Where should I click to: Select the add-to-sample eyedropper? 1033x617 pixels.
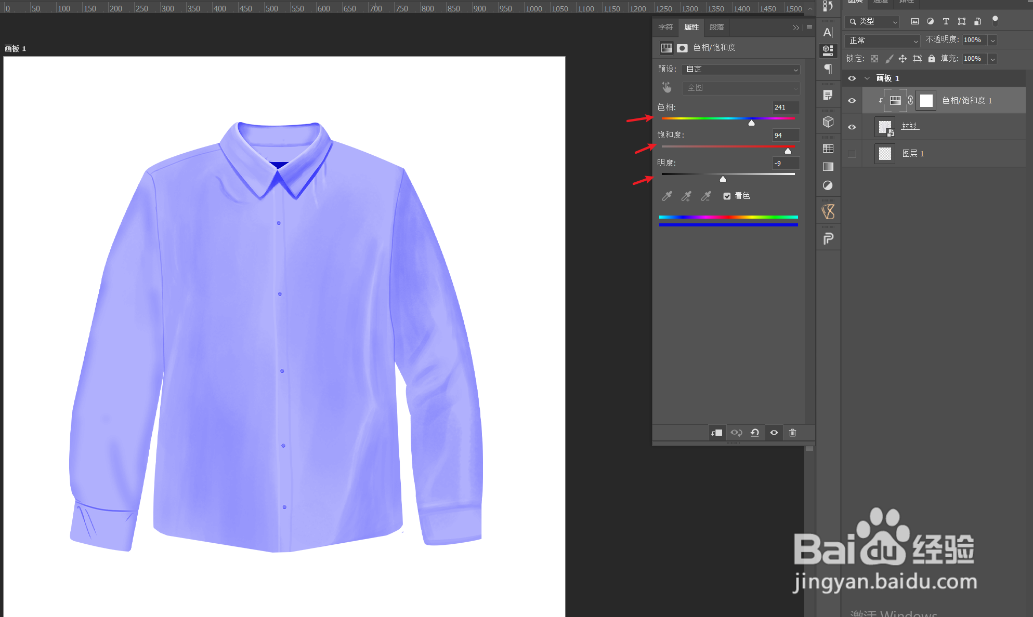tap(686, 196)
